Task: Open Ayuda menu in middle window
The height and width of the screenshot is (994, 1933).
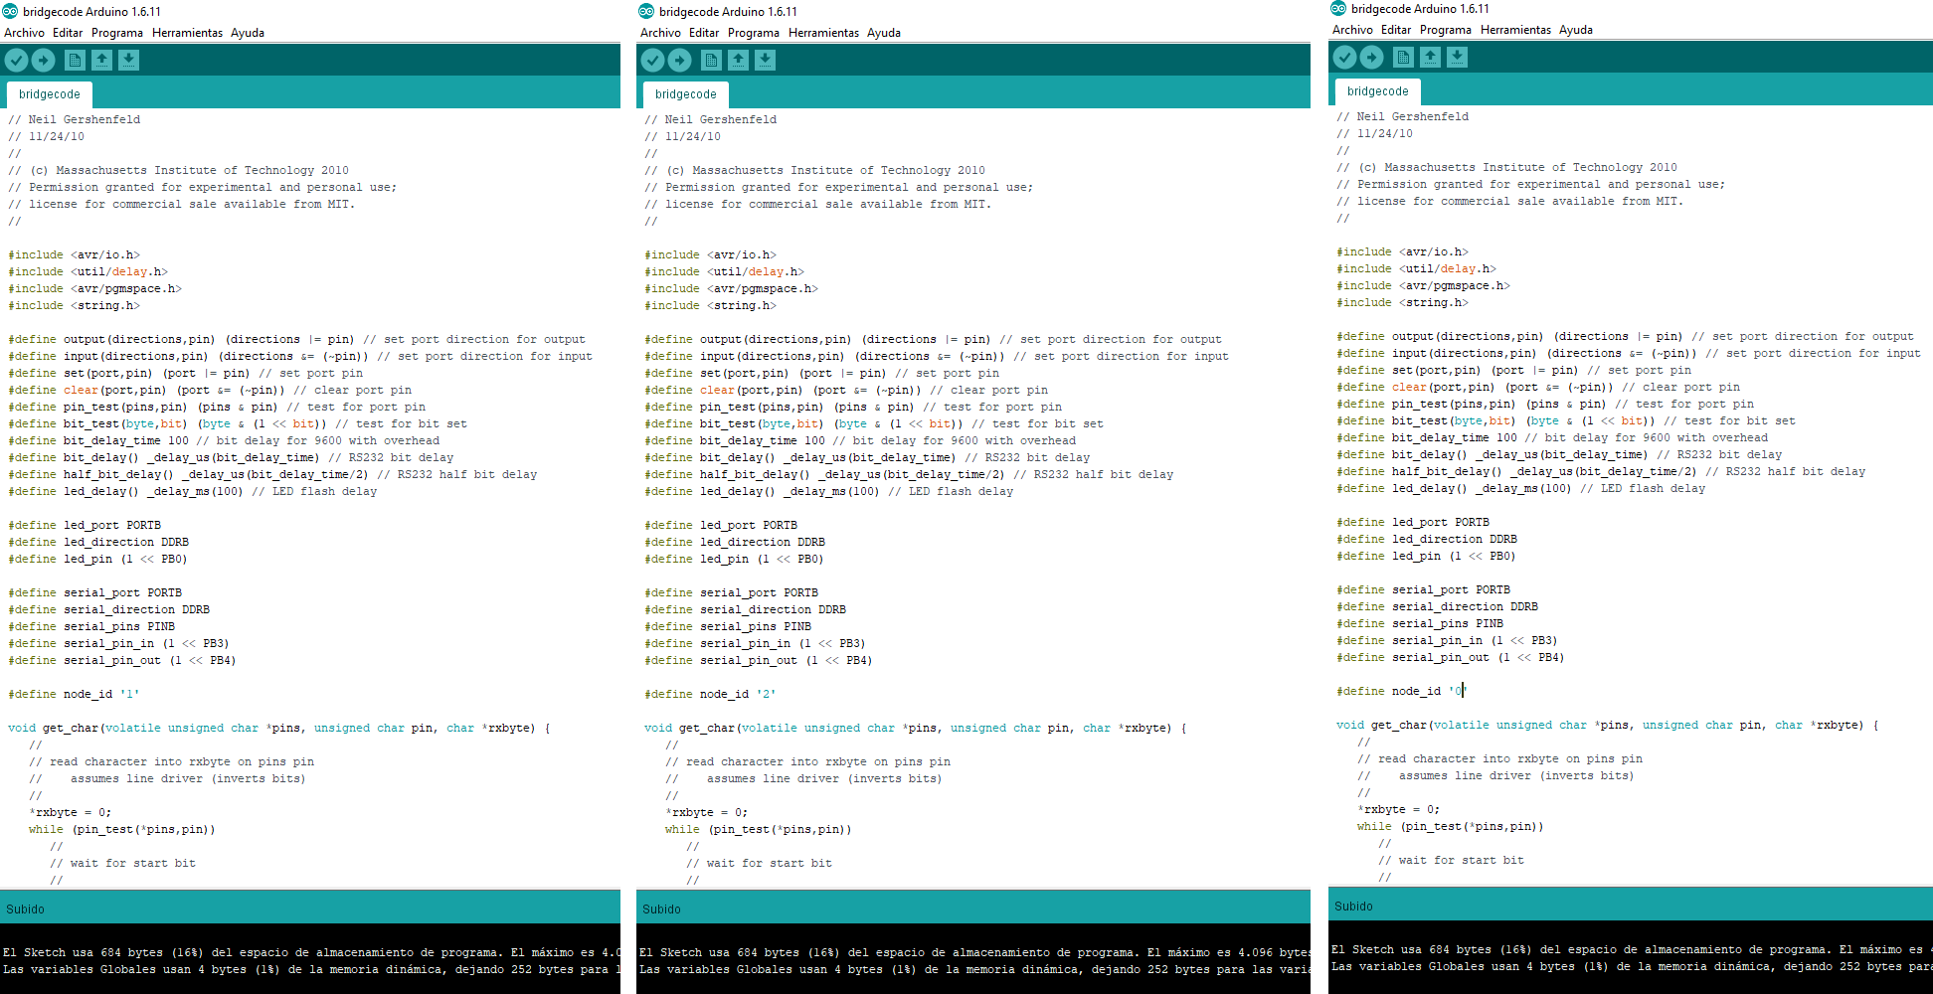Action: click(884, 33)
